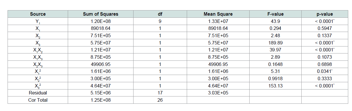Click the F-value cell 0.9918
Image resolution: width=352 pixels, height=111 pixels.
(275, 78)
